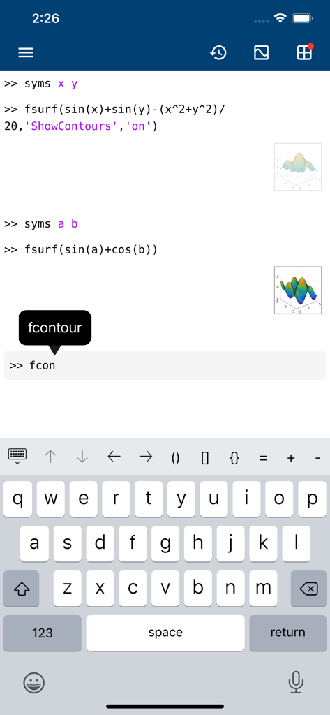This screenshot has height=715, width=330.
Task: Tap the i key
Action: point(246,499)
